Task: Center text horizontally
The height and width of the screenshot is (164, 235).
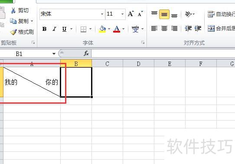Action: coord(164,28)
